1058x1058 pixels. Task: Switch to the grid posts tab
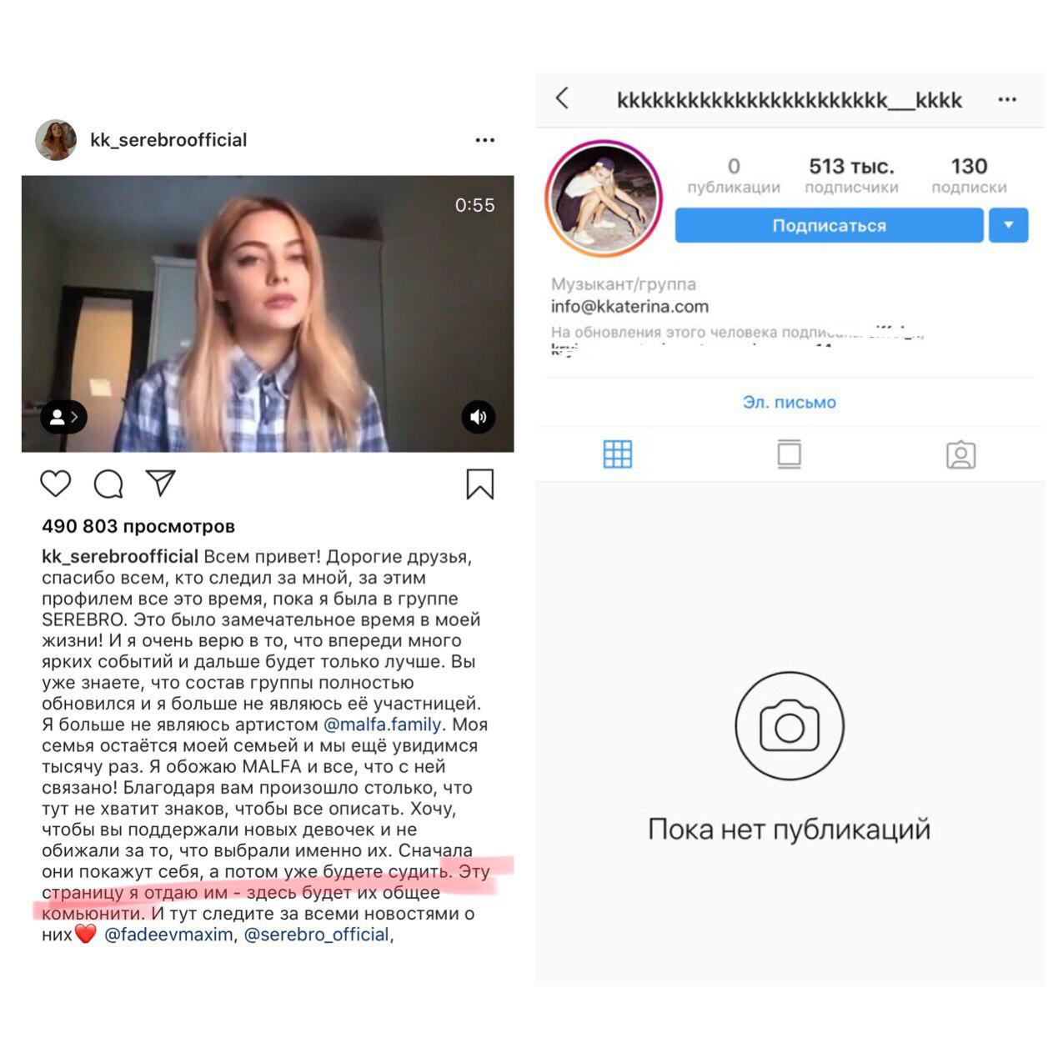click(x=618, y=454)
